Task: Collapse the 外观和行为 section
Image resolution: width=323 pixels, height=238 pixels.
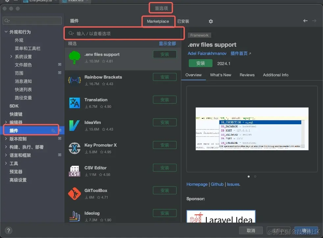Action: pyautogui.click(x=6, y=32)
